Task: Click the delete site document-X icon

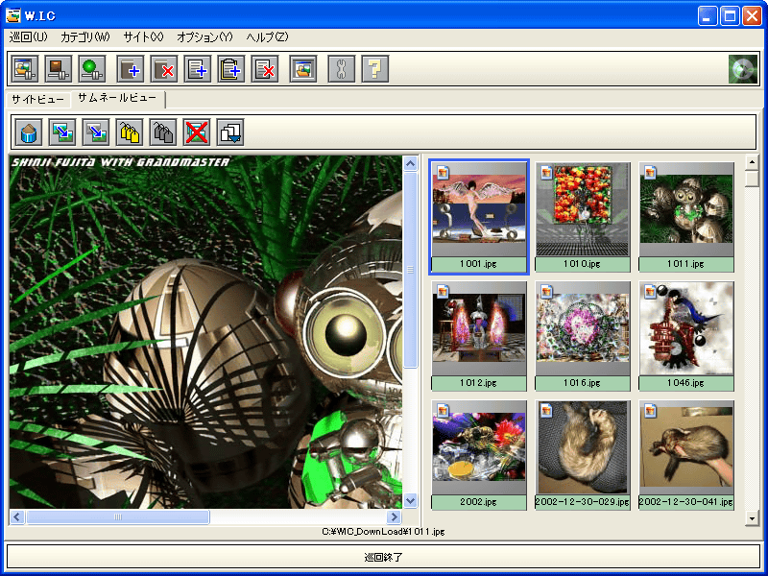Action: point(265,68)
